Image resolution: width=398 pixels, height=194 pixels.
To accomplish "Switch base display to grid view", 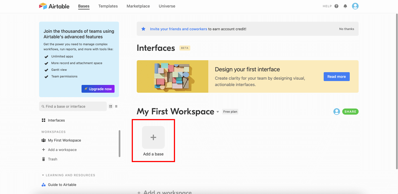I will pyautogui.click(x=110, y=106).
